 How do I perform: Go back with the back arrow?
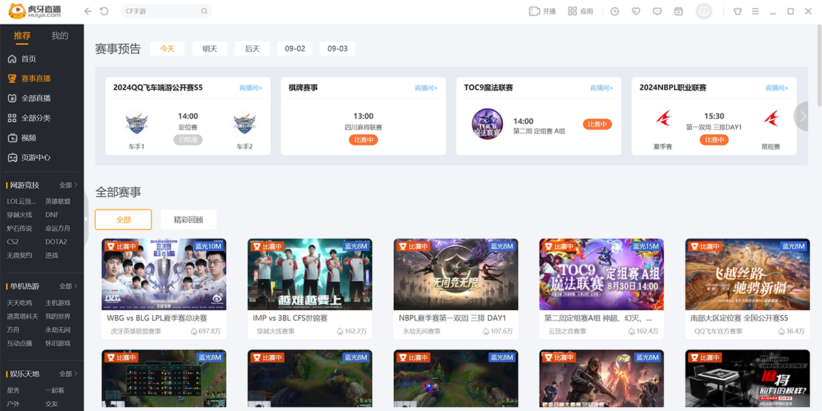[x=88, y=12]
